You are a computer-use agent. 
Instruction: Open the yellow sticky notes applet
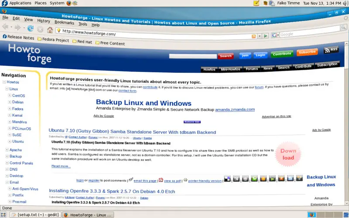[x=257, y=3]
